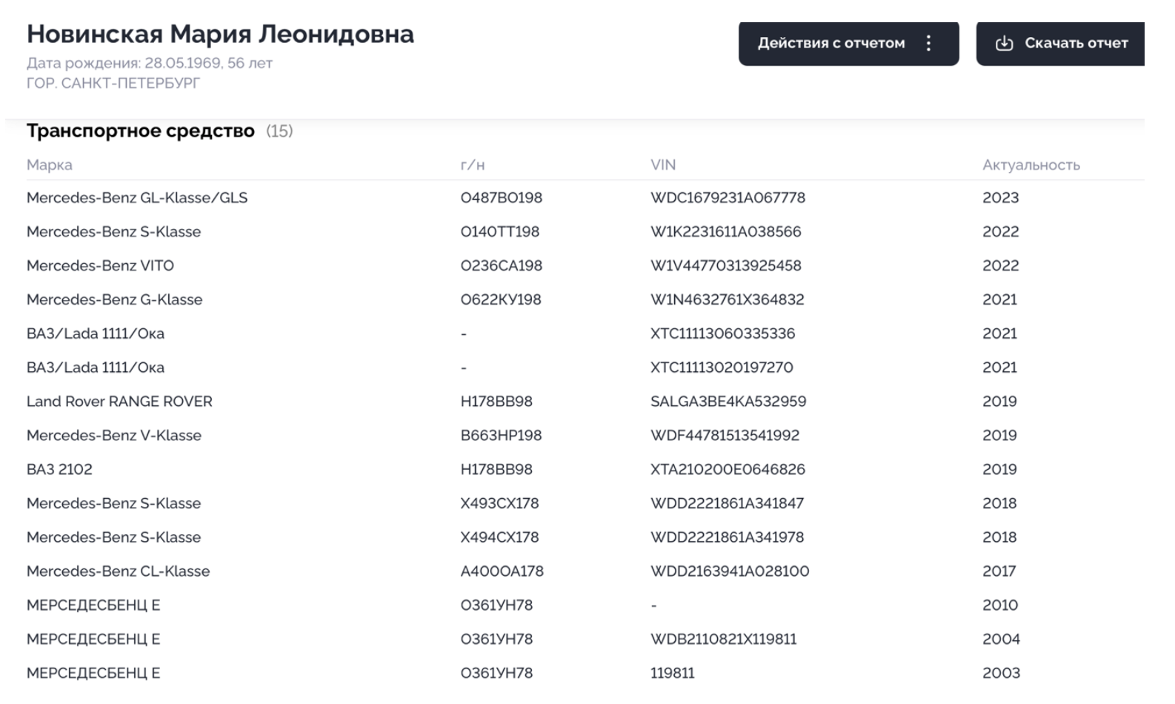Click the city text 'ГОР. САНКТ-ПЕТЕРБУРГ'

tap(113, 83)
